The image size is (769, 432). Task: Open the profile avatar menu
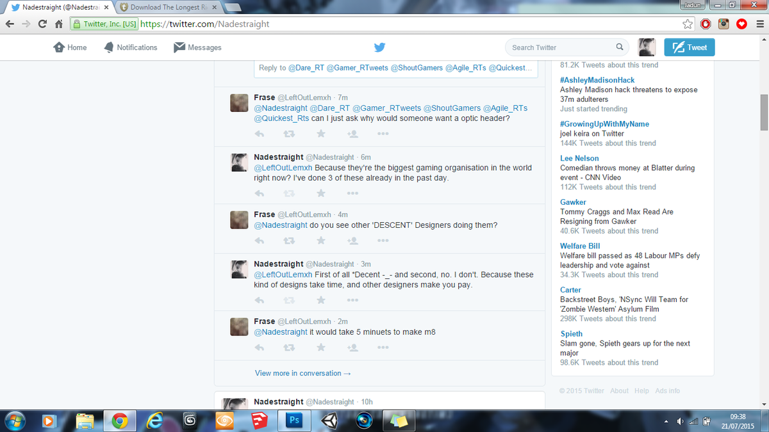point(647,47)
